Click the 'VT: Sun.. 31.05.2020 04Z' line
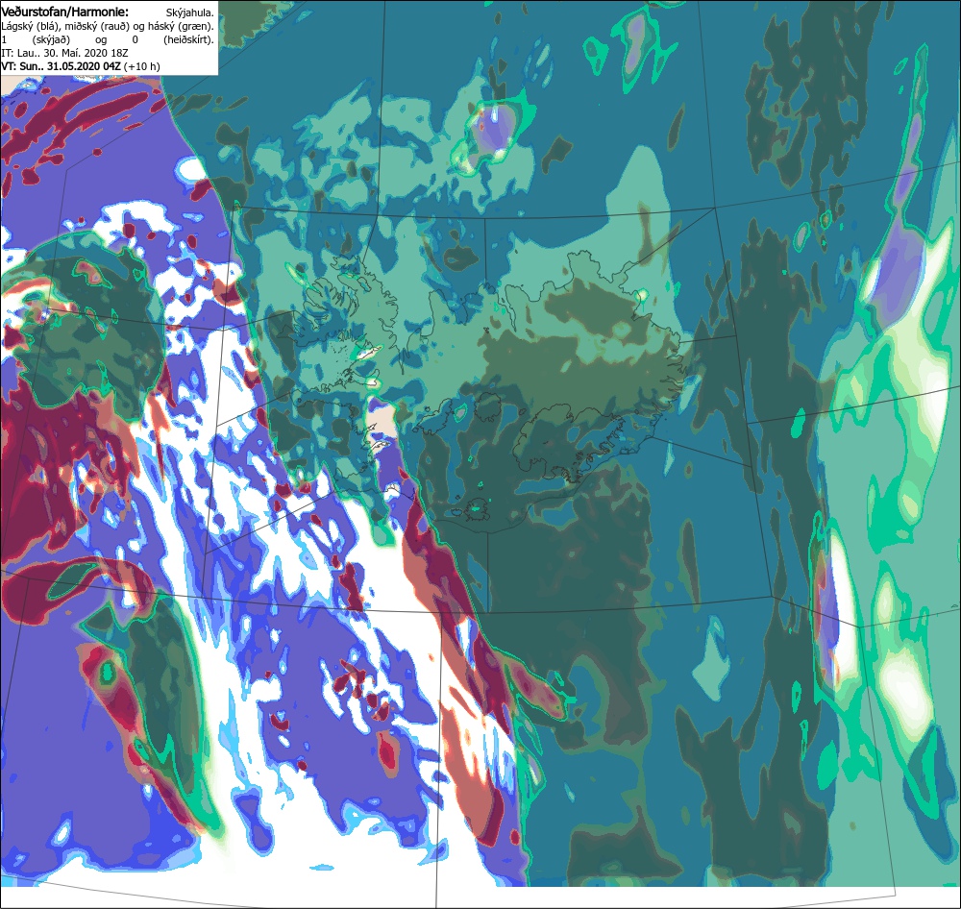Screen dimensions: 961x909 (x=81, y=66)
